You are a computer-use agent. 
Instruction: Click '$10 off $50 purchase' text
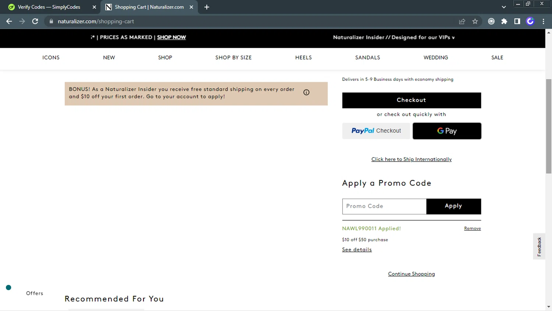tap(365, 240)
